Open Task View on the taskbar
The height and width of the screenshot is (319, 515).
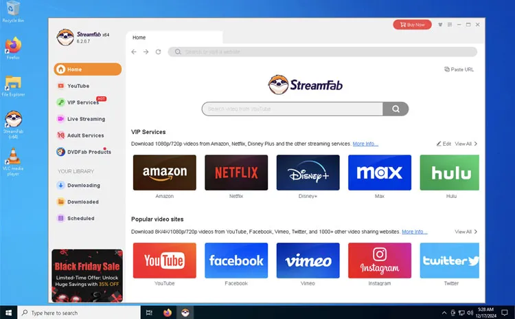(149, 312)
